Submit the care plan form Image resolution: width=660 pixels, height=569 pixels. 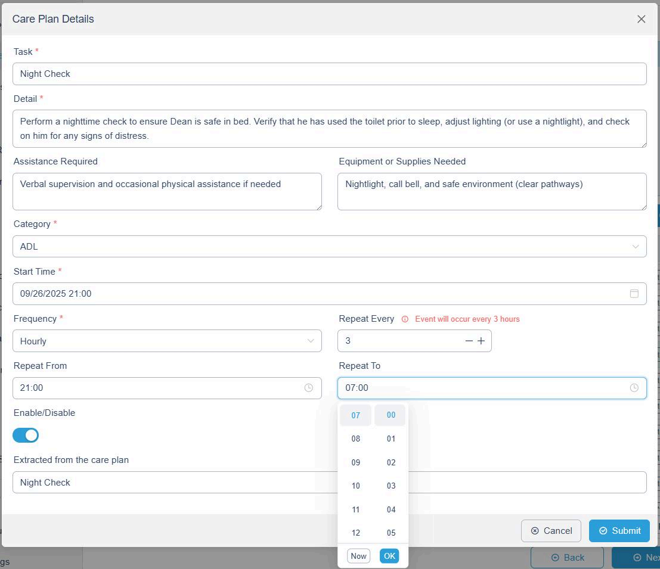click(619, 531)
